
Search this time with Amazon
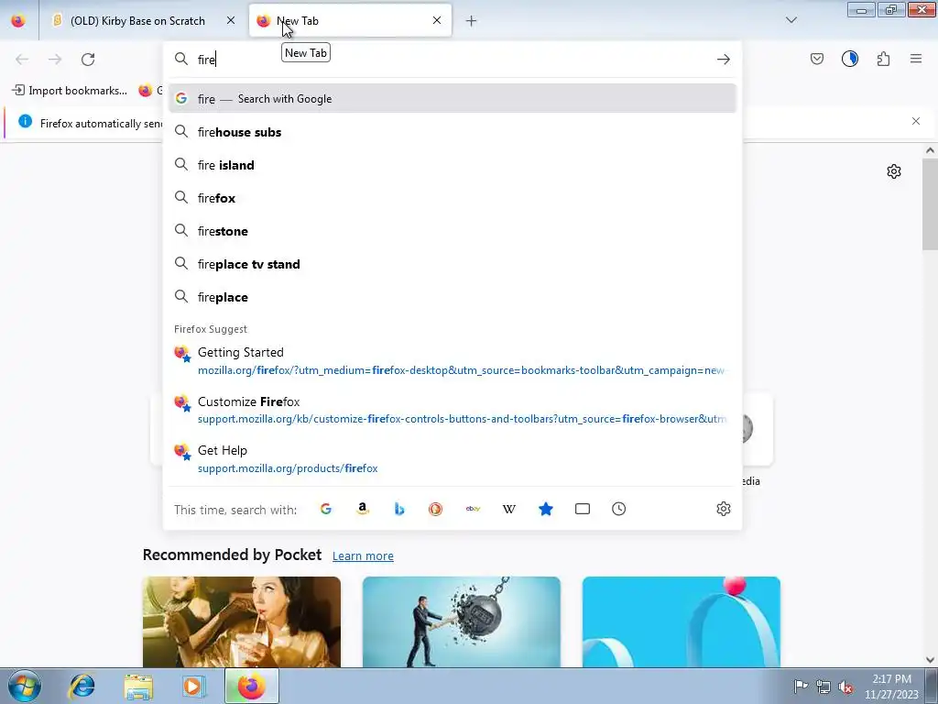point(363,509)
